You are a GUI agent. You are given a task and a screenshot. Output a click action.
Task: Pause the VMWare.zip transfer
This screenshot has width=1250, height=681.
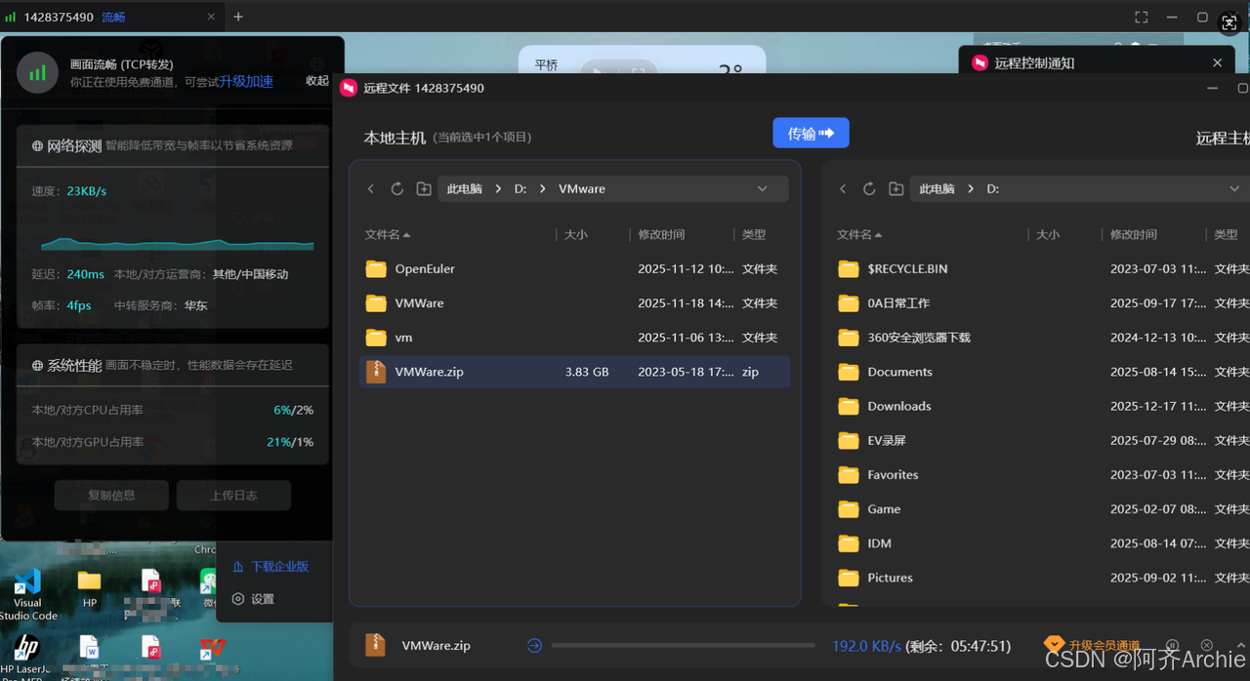pyautogui.click(x=1173, y=646)
